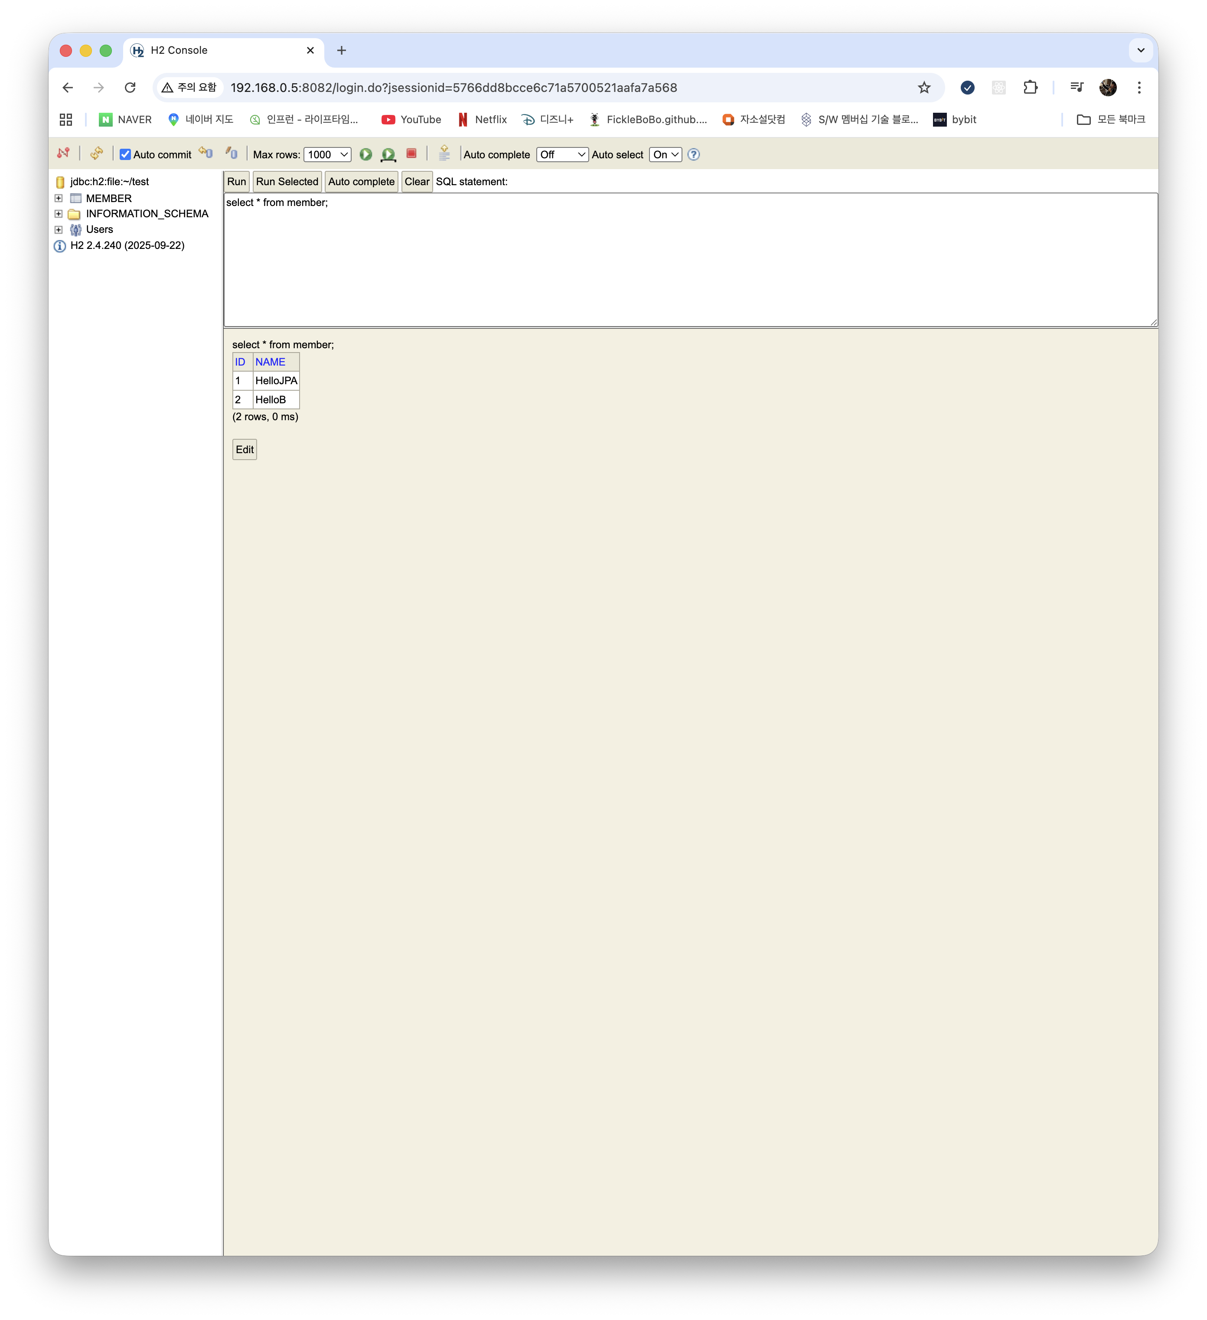Uncheck the Auto commit checkbox
This screenshot has width=1207, height=1320.
pos(125,154)
